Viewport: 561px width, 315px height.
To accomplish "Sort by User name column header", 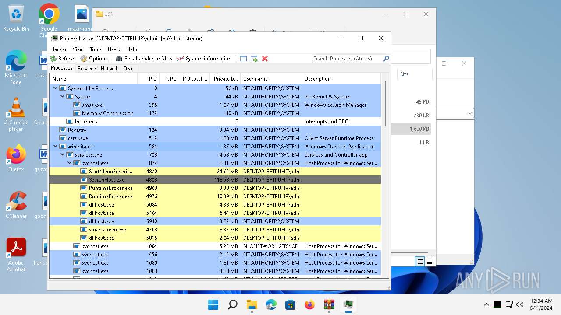I will coord(271,79).
